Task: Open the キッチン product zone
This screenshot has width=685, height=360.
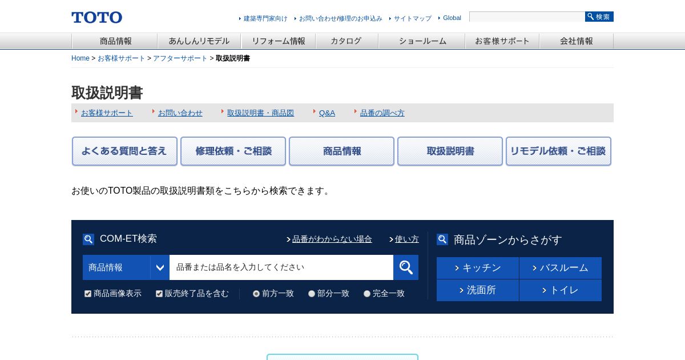Action: pos(478,268)
